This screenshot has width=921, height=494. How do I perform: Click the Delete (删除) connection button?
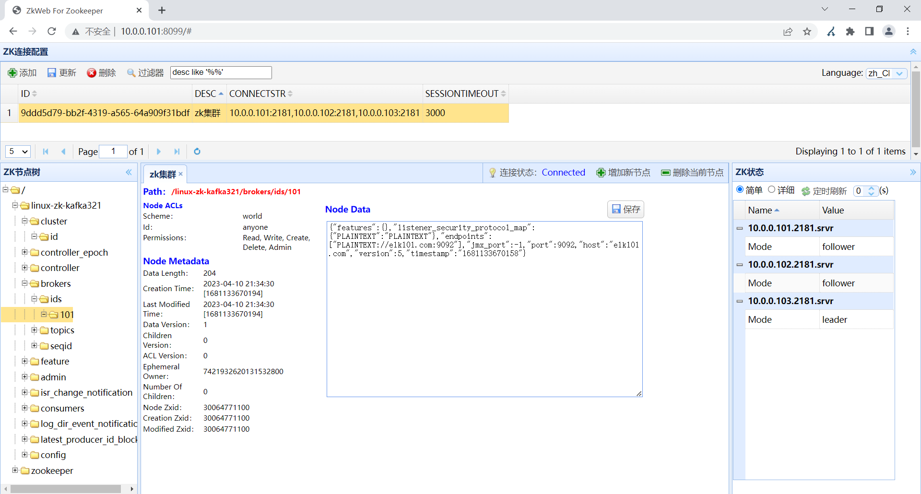[101, 72]
